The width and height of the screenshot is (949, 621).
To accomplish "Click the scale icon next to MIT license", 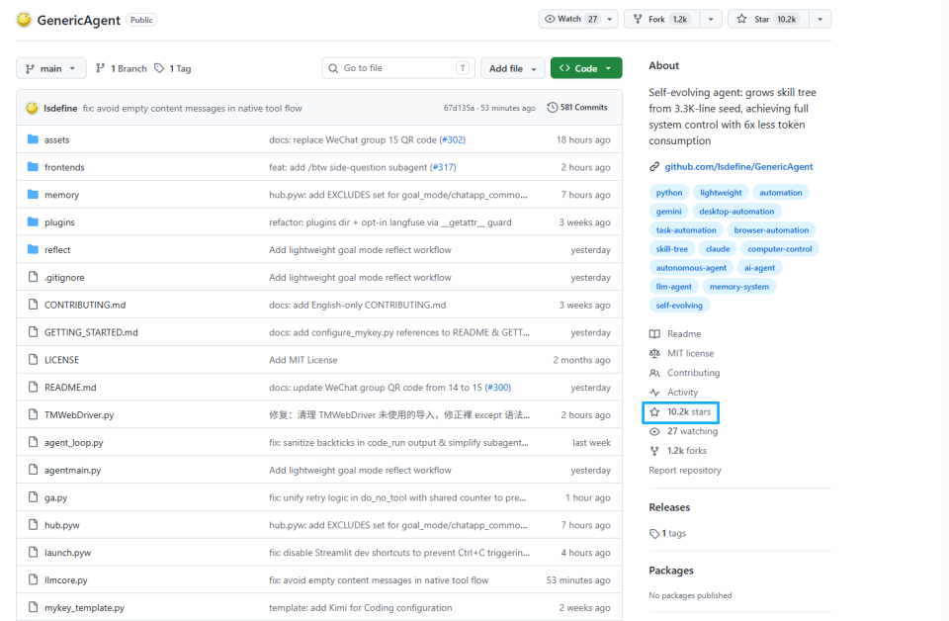I will click(654, 353).
